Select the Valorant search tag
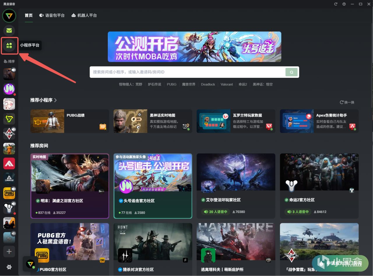This screenshot has height=276, width=373. tap(227, 84)
